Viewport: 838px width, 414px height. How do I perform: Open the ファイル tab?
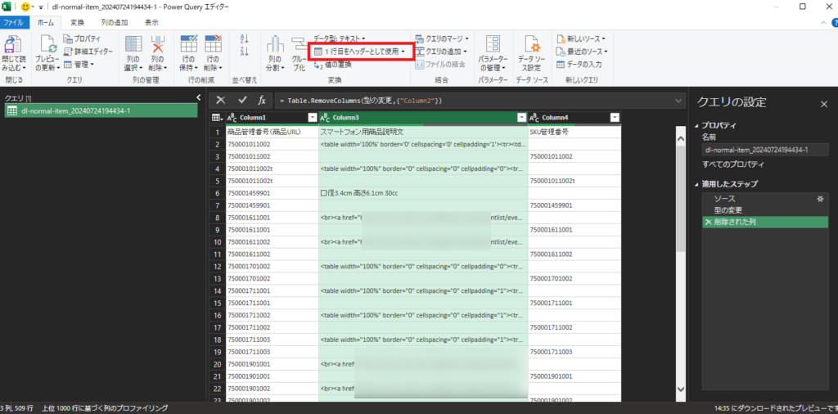(x=13, y=22)
